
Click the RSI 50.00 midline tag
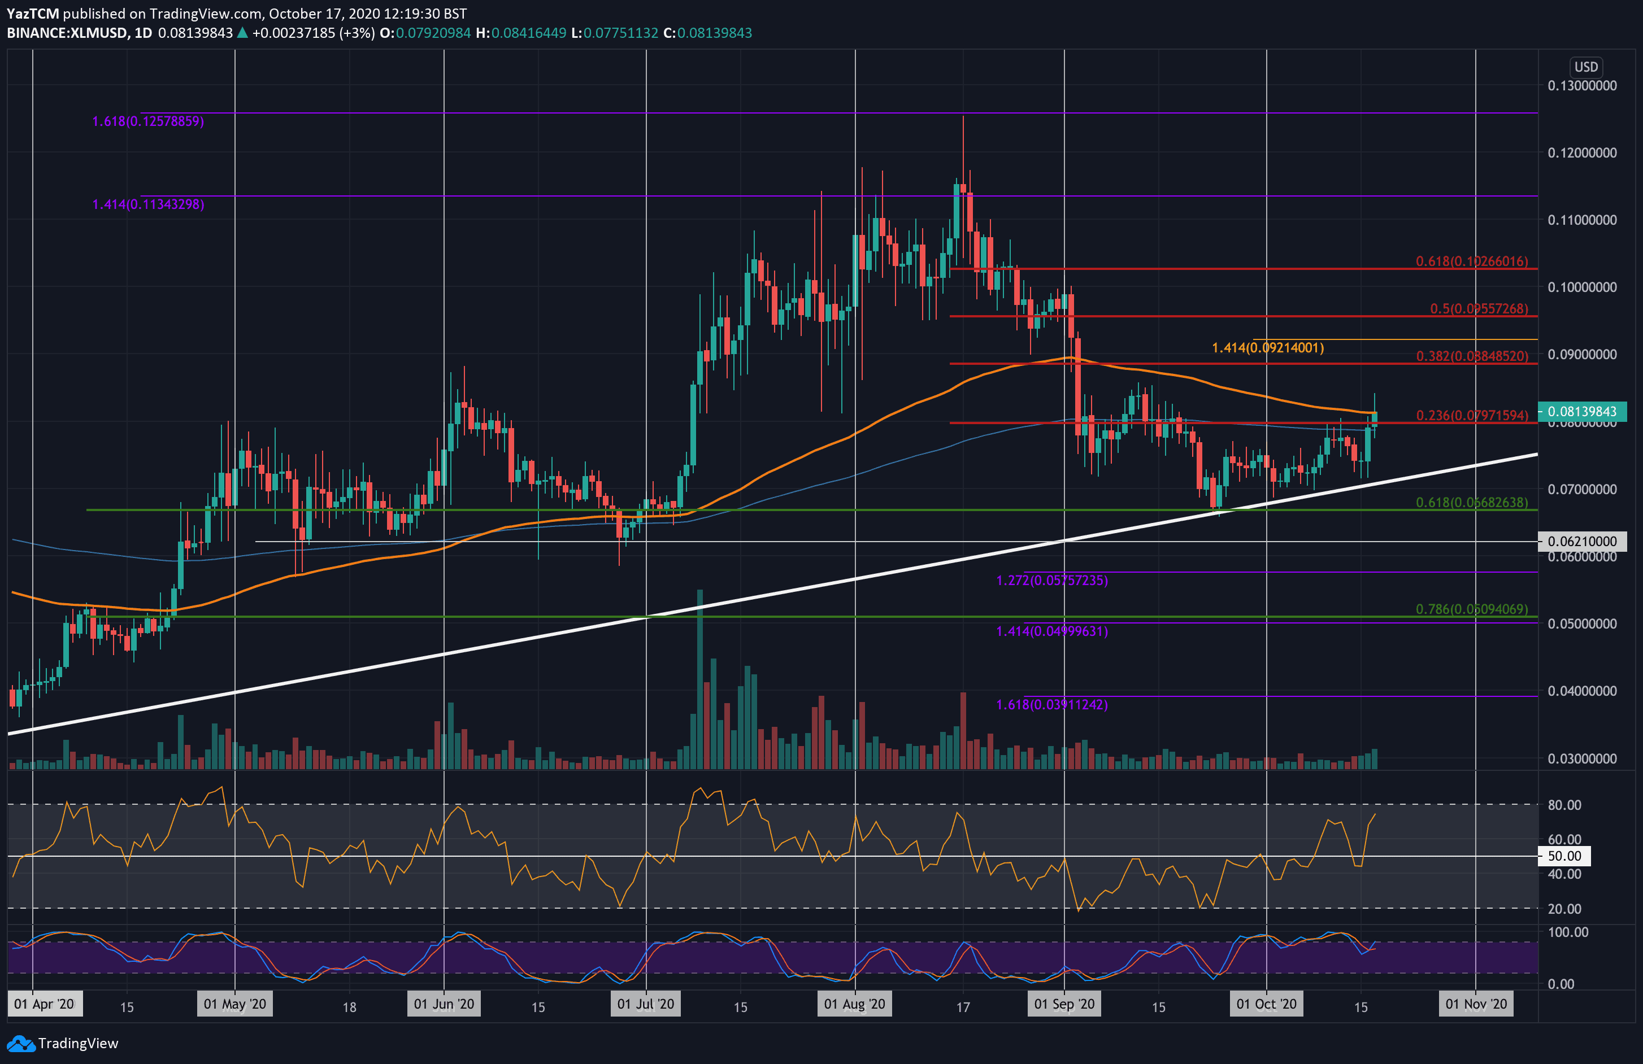1564,856
